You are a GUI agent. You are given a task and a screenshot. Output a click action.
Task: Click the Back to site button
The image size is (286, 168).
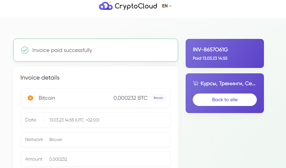[225, 100]
